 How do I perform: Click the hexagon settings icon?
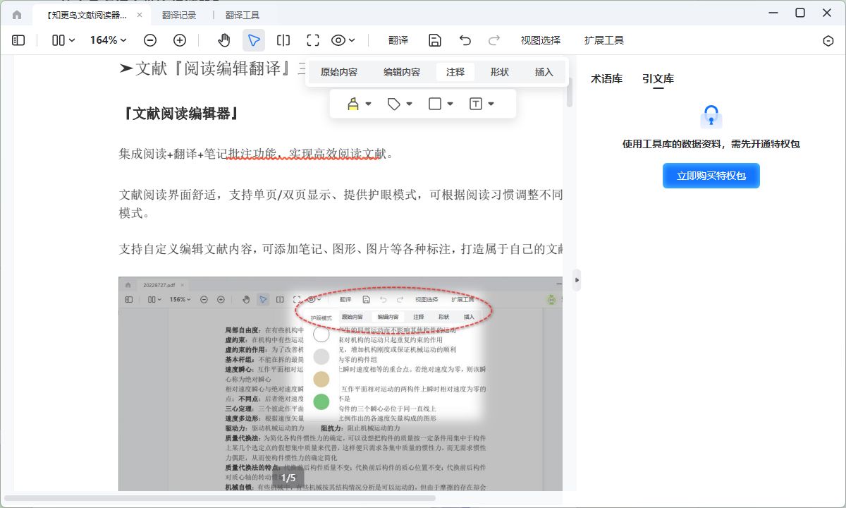(828, 41)
